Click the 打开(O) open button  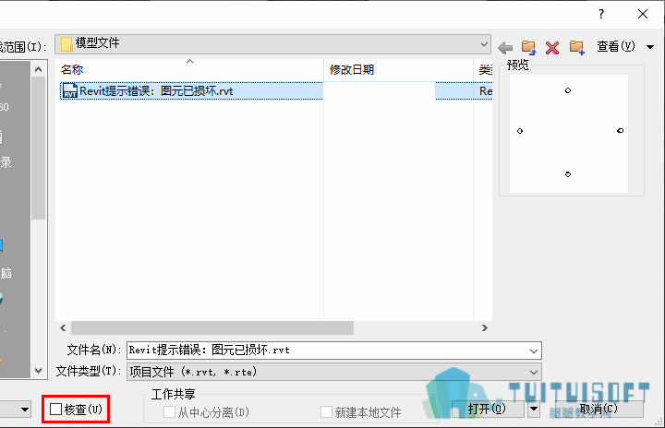coord(488,409)
